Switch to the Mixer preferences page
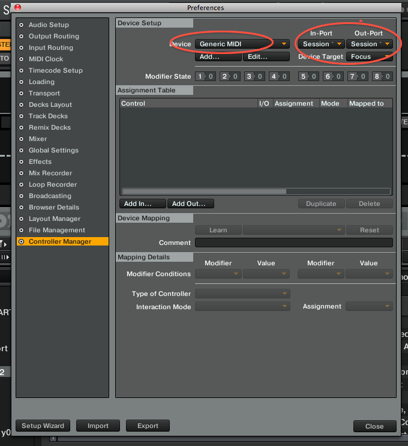 click(x=38, y=139)
